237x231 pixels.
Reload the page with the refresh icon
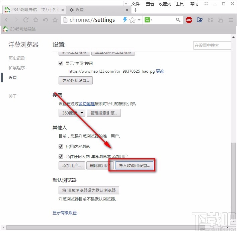26,20
